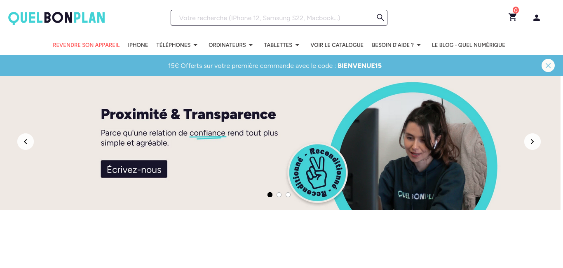Expand the Ordinateurs dropdown menu
The height and width of the screenshot is (268, 563).
point(231,45)
